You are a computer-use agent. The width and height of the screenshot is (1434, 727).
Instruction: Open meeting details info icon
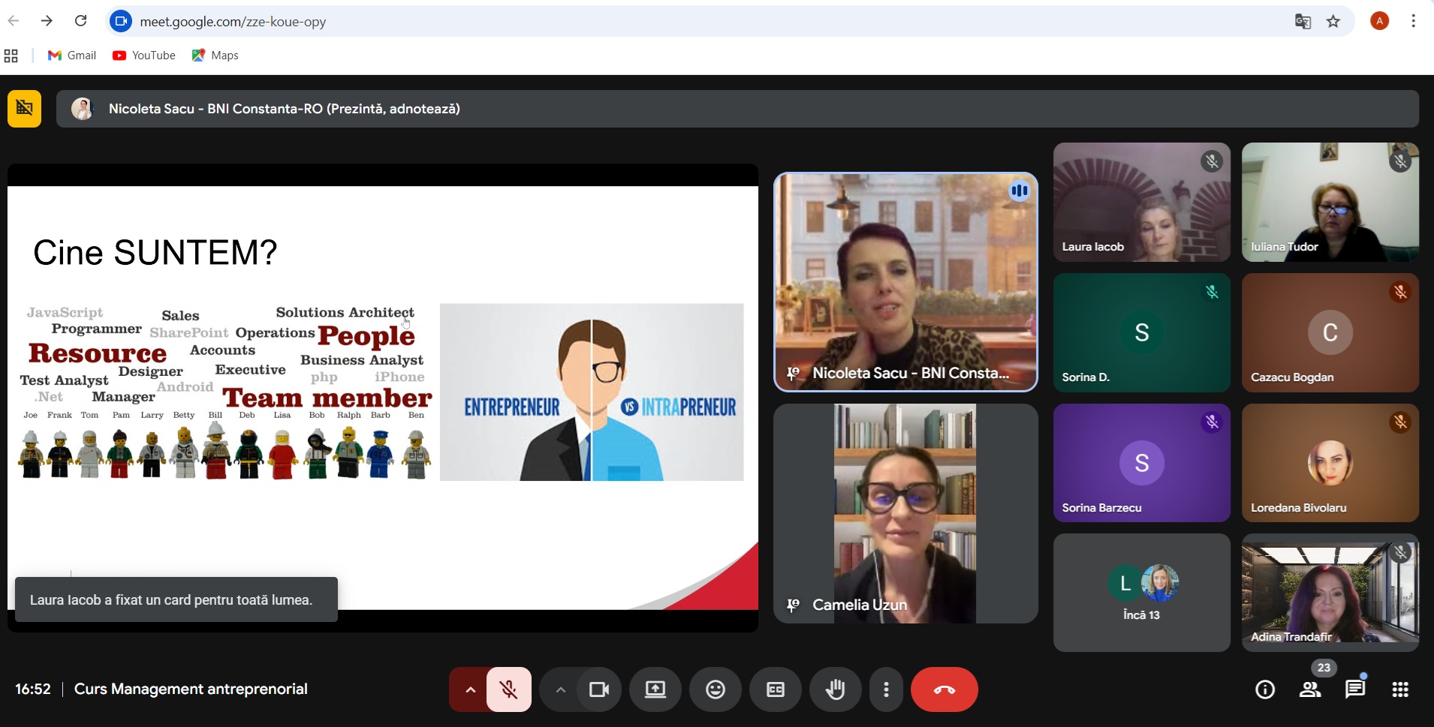[x=1265, y=689]
